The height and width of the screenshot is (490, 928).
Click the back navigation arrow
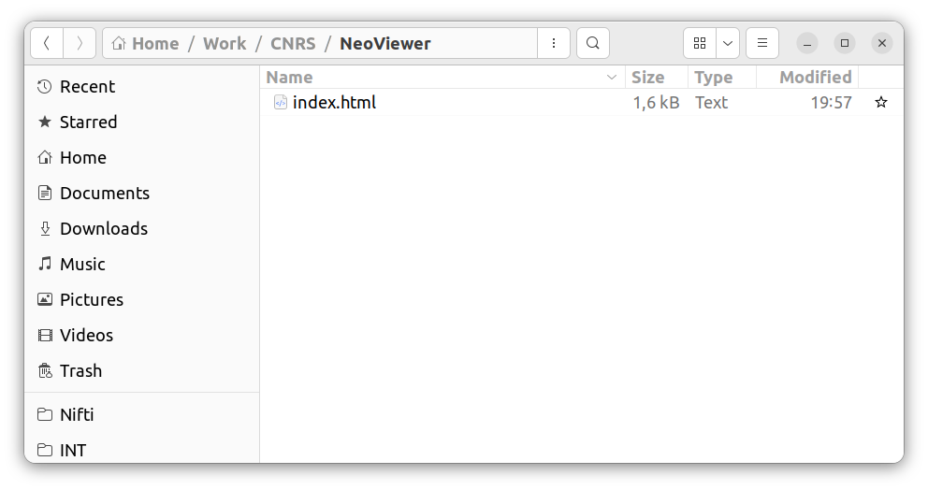[x=47, y=43]
